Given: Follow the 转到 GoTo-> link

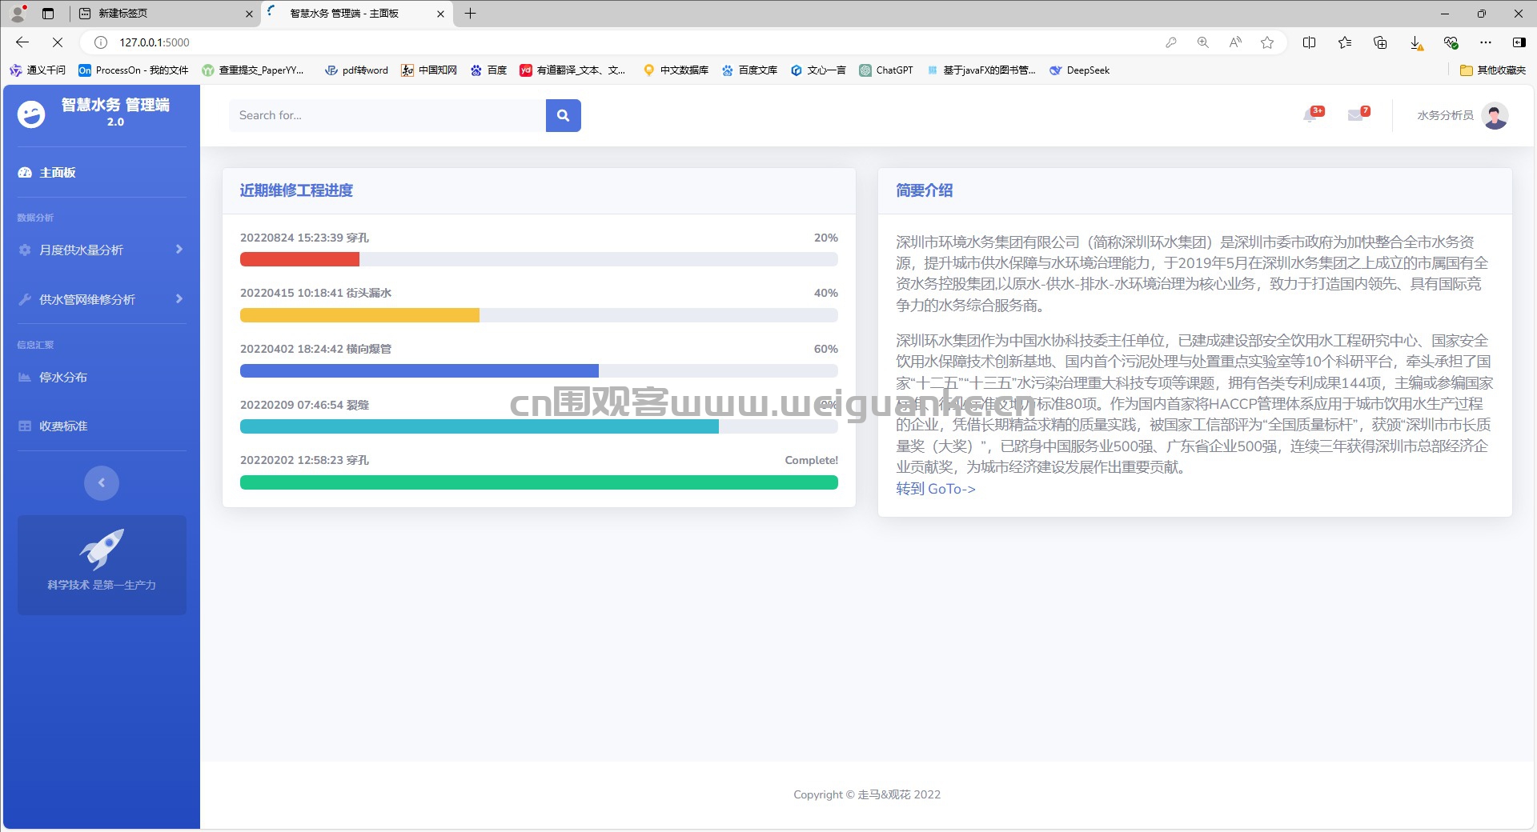Looking at the screenshot, I should click(x=936, y=489).
